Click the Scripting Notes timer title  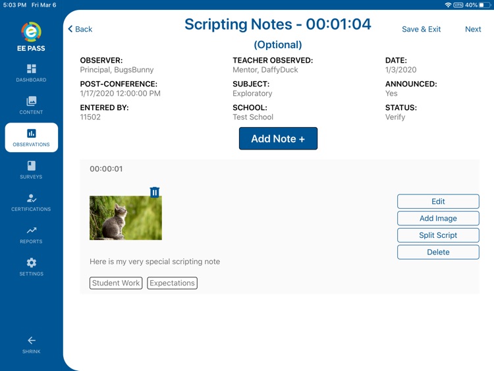click(x=278, y=24)
